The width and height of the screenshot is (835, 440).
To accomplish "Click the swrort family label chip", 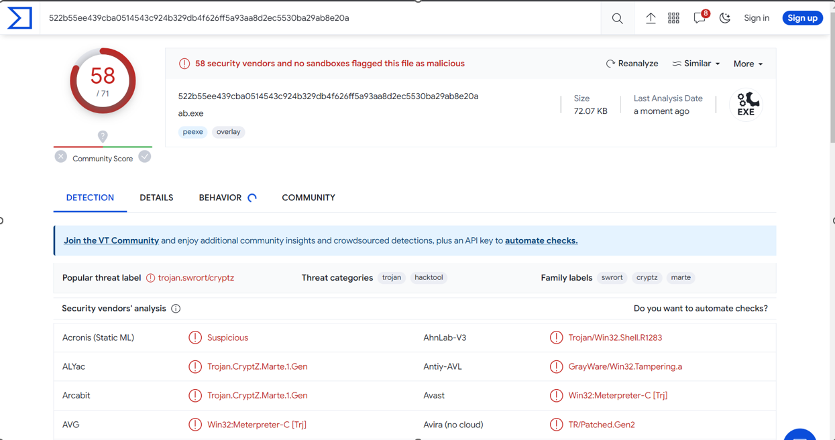I will (612, 277).
